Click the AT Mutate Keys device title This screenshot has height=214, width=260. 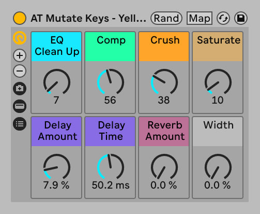[88, 18]
